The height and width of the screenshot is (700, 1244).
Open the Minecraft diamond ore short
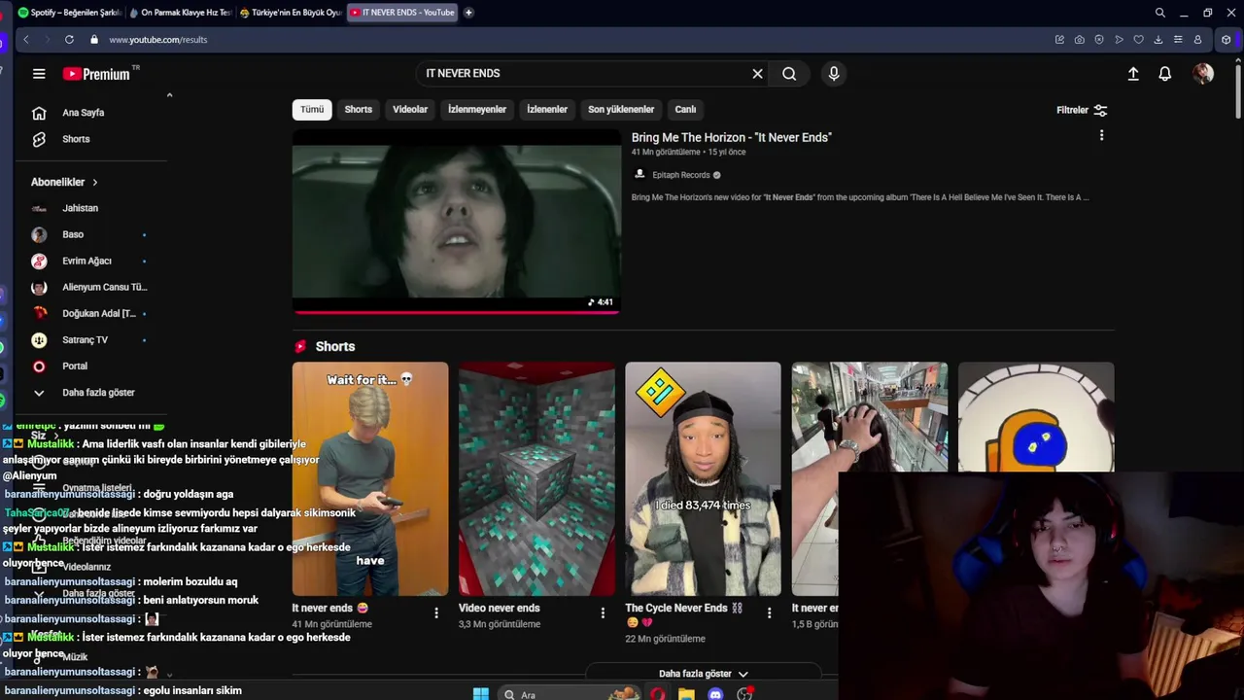tap(536, 478)
